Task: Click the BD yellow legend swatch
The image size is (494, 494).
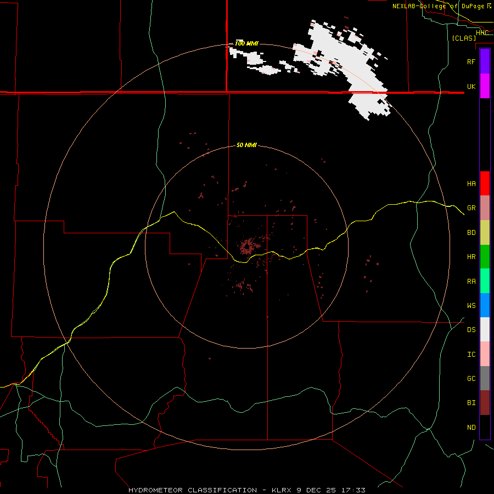Action: point(485,232)
